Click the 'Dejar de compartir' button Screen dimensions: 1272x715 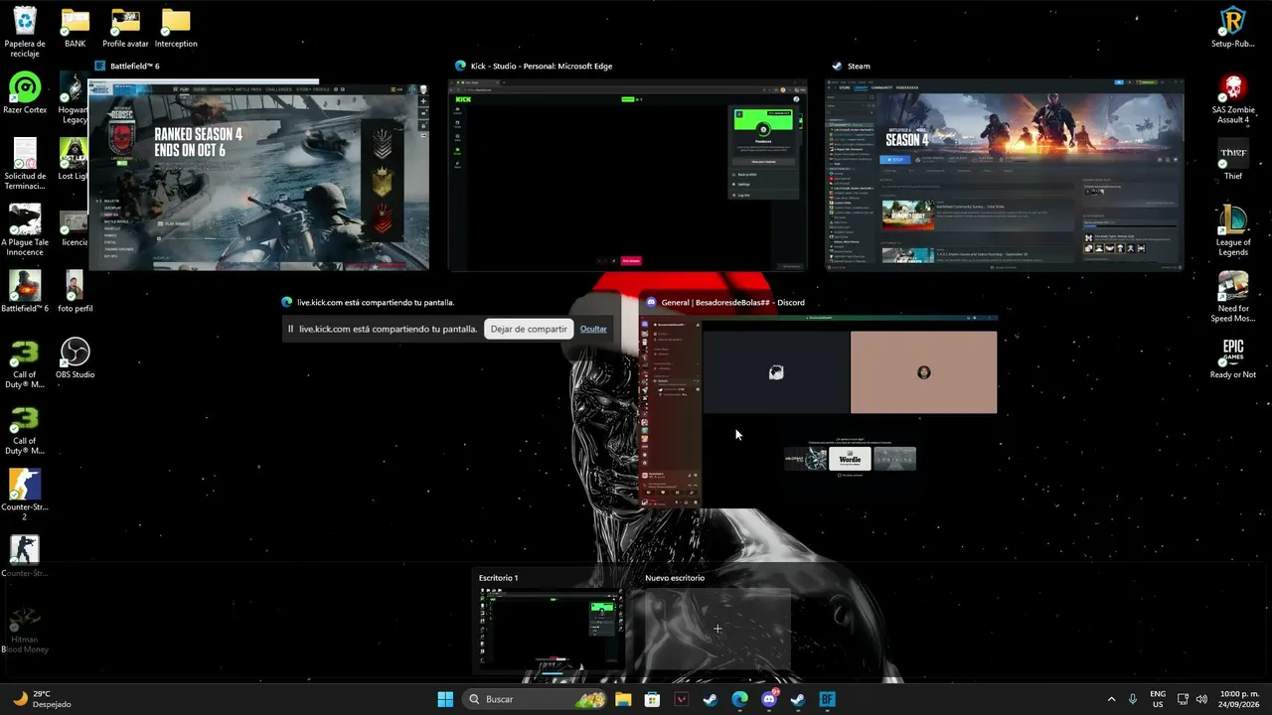point(529,329)
